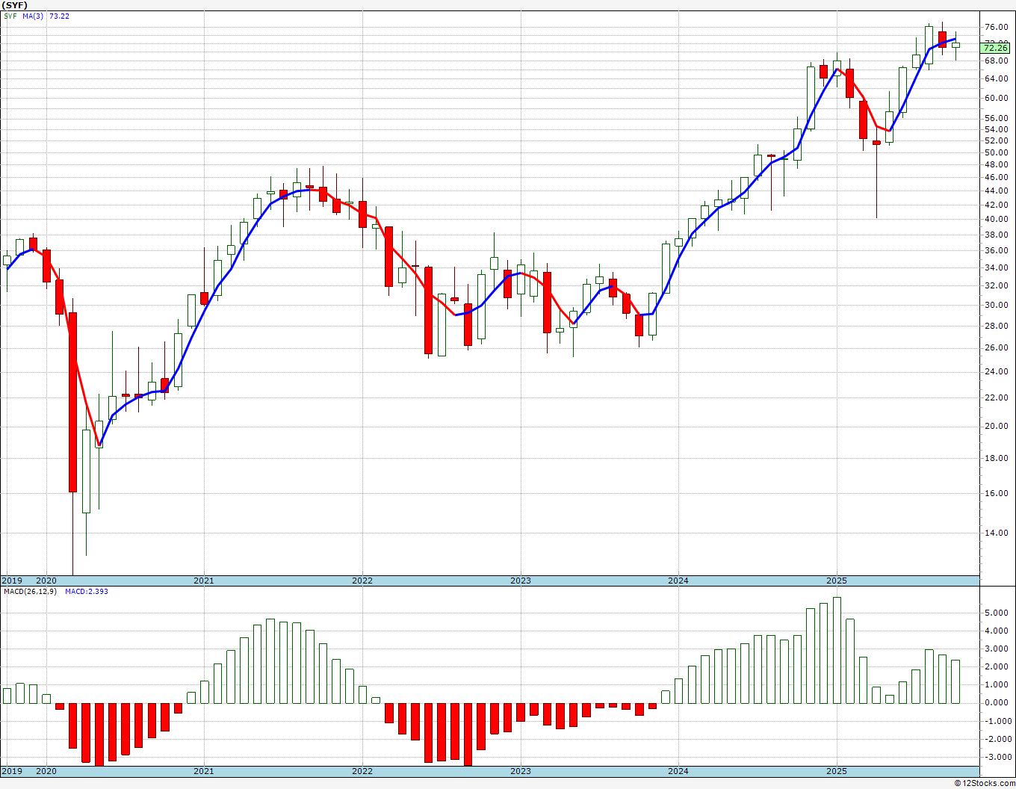Select the 52.00 price axis label
The width and height of the screenshot is (1016, 789).
[x=997, y=140]
